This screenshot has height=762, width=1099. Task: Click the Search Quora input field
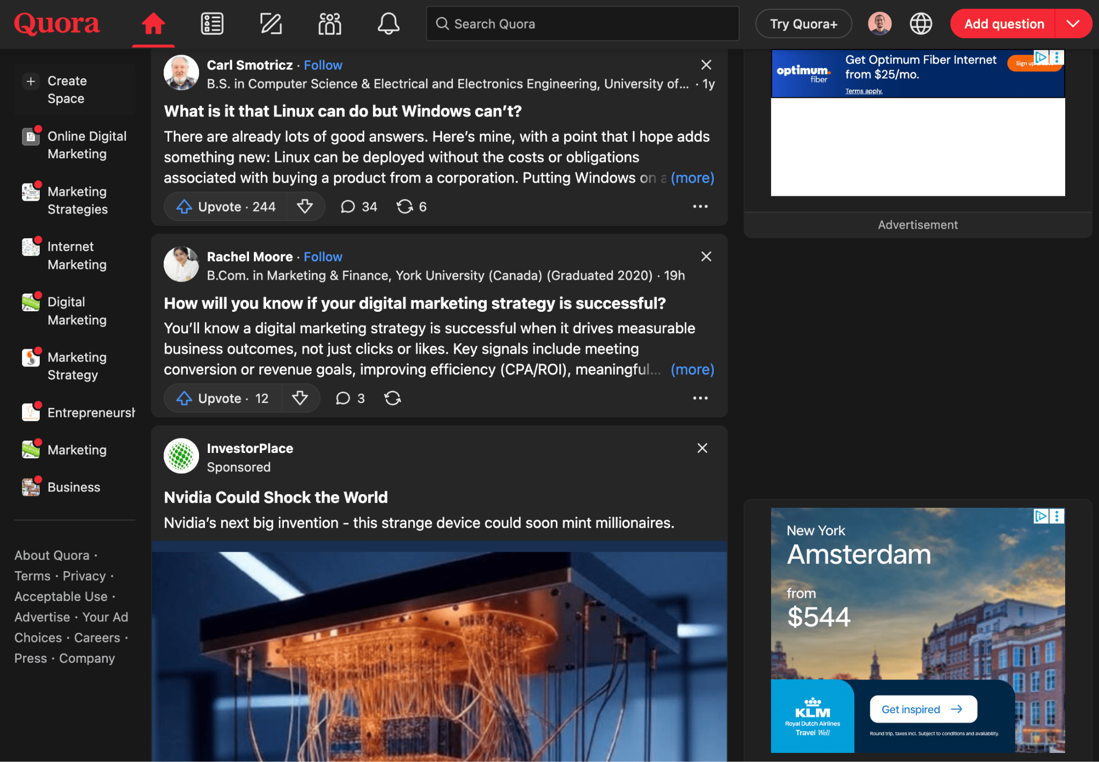(x=582, y=24)
